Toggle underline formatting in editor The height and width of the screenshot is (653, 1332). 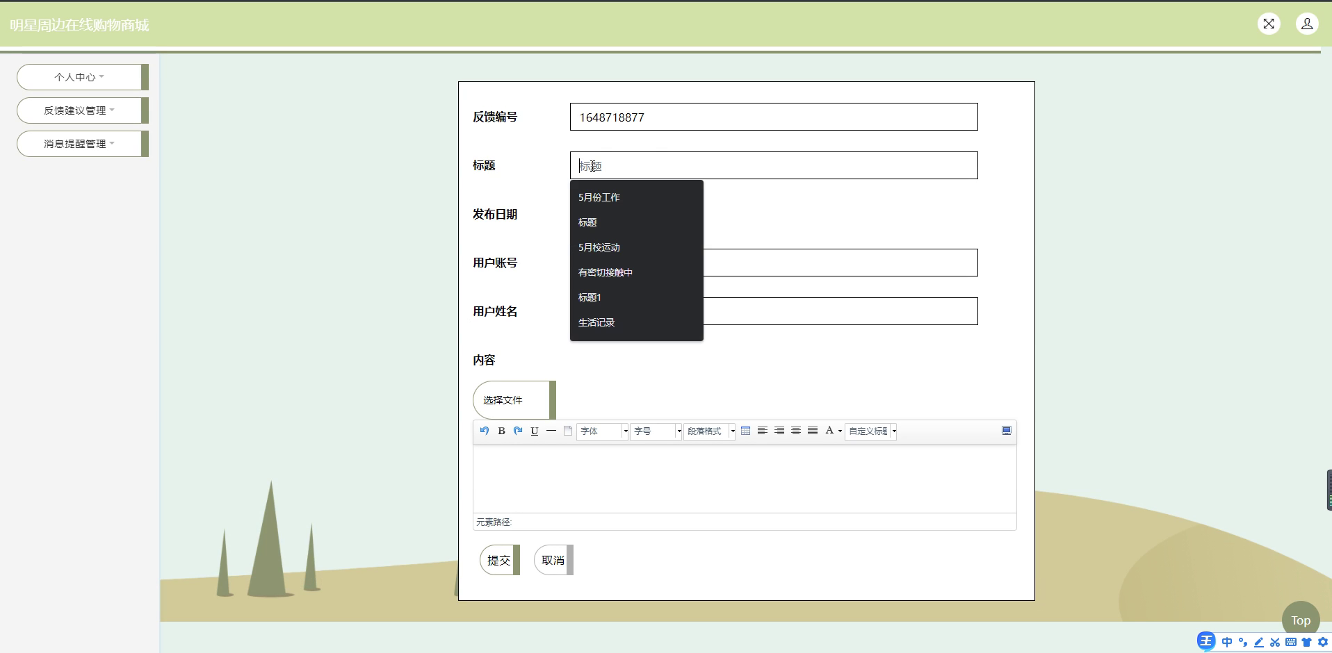(535, 431)
